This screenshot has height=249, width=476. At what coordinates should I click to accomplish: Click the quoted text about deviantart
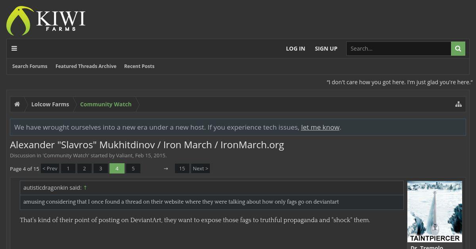[x=181, y=202]
